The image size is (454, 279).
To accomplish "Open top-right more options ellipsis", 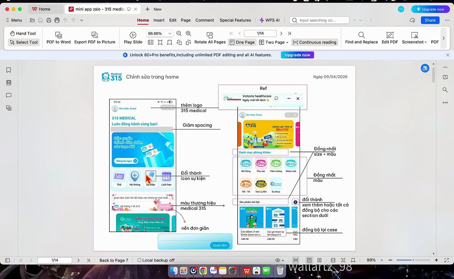I will click(x=447, y=20).
